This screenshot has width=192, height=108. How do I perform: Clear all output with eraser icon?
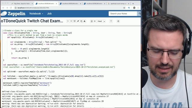(78, 21)
